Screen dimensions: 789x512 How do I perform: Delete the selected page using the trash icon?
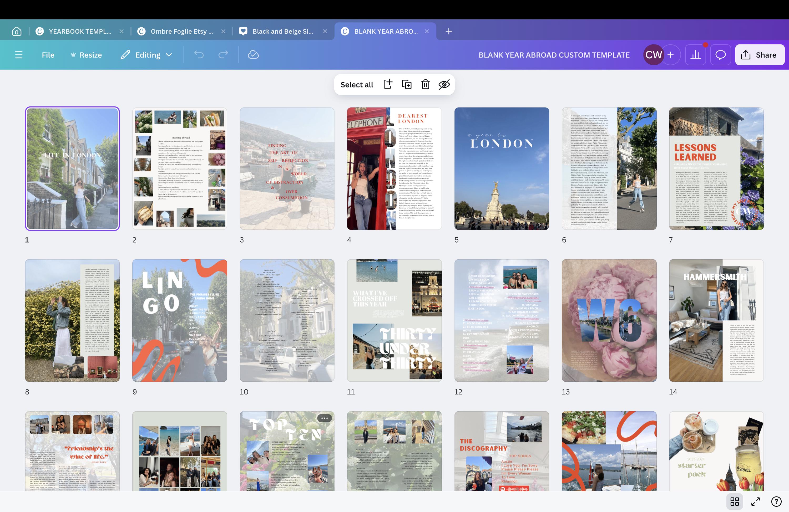[x=425, y=85]
